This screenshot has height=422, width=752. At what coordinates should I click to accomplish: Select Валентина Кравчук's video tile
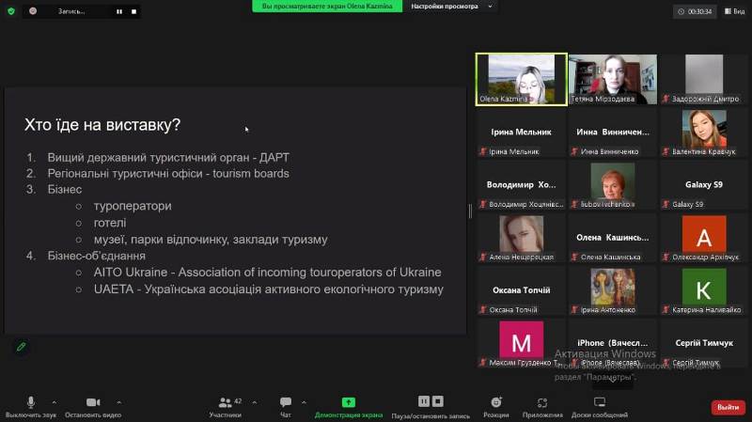tap(703, 133)
